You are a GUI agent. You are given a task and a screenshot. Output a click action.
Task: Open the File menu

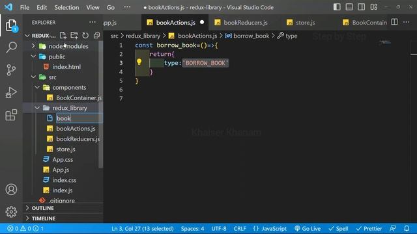[25, 7]
